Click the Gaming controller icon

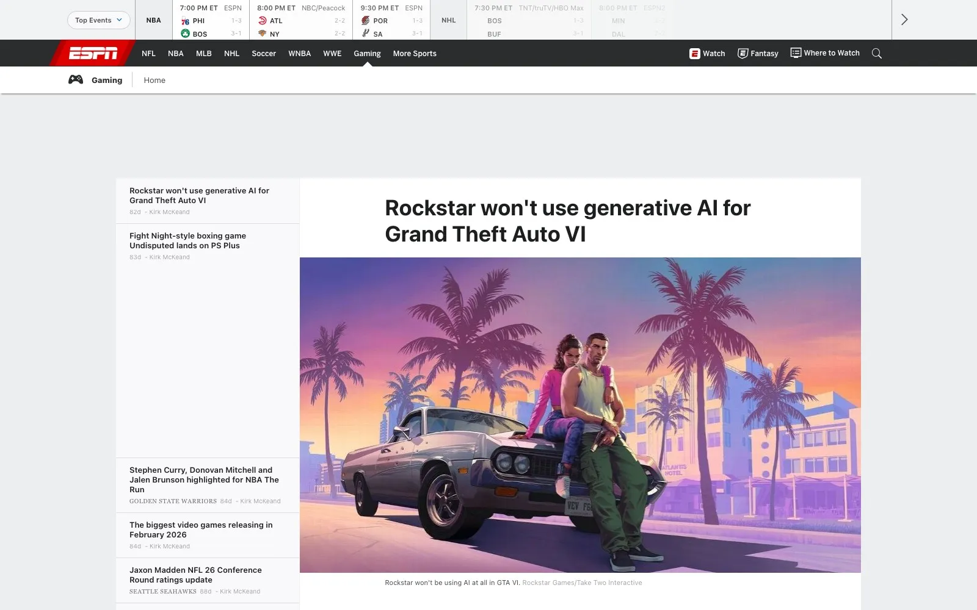pyautogui.click(x=76, y=79)
